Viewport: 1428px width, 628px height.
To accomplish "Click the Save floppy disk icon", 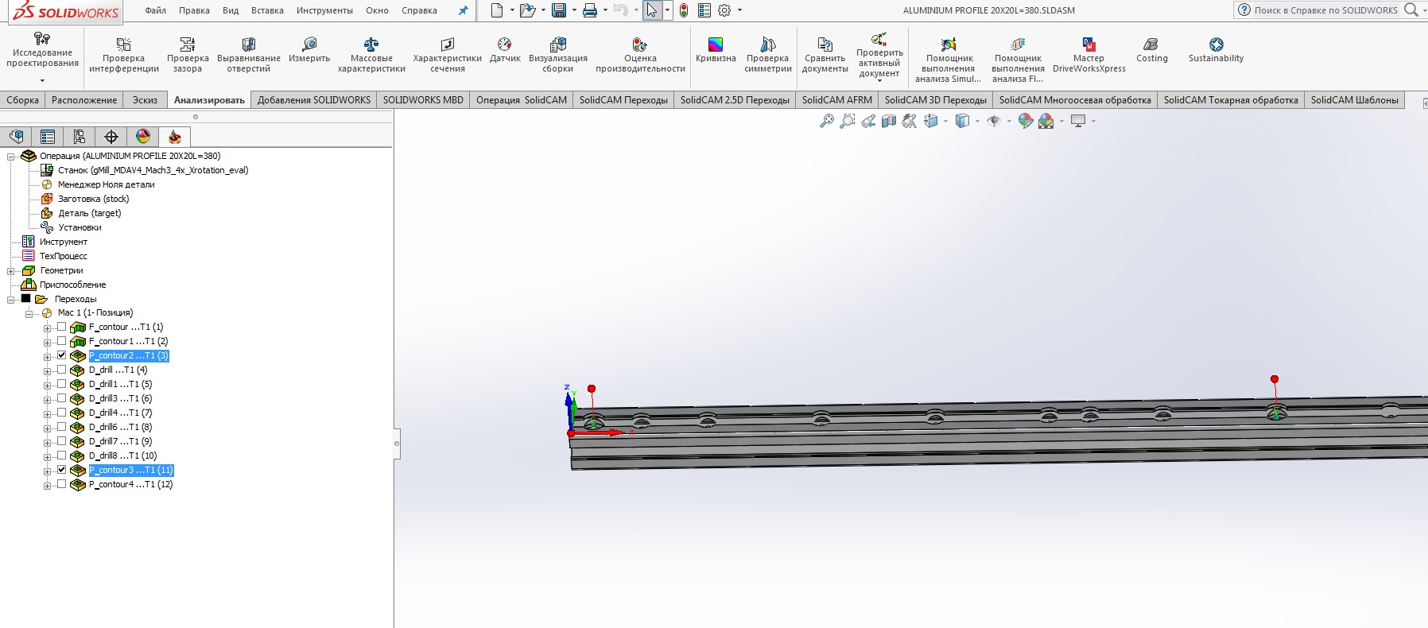I will pyautogui.click(x=559, y=10).
